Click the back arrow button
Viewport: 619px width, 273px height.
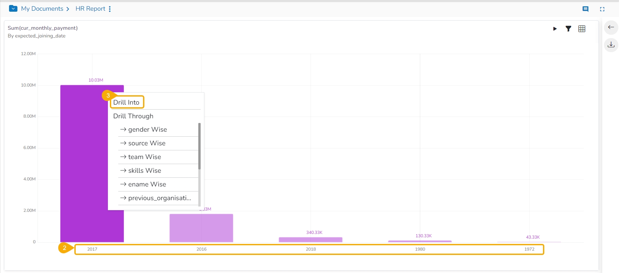tap(611, 27)
